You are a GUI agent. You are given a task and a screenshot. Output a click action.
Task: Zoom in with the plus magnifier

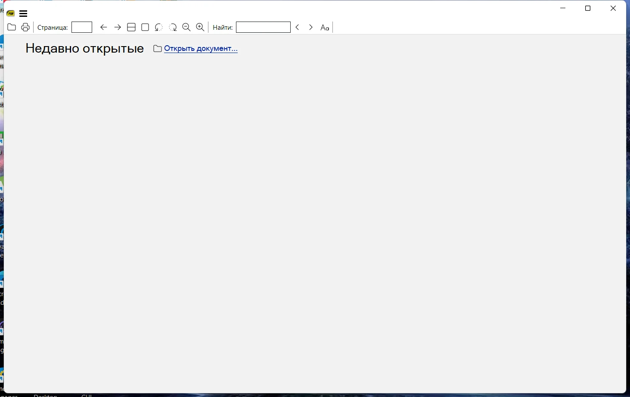200,27
